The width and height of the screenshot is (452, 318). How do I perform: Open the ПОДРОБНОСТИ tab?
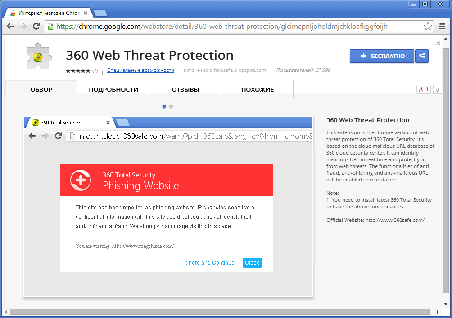[x=113, y=89]
